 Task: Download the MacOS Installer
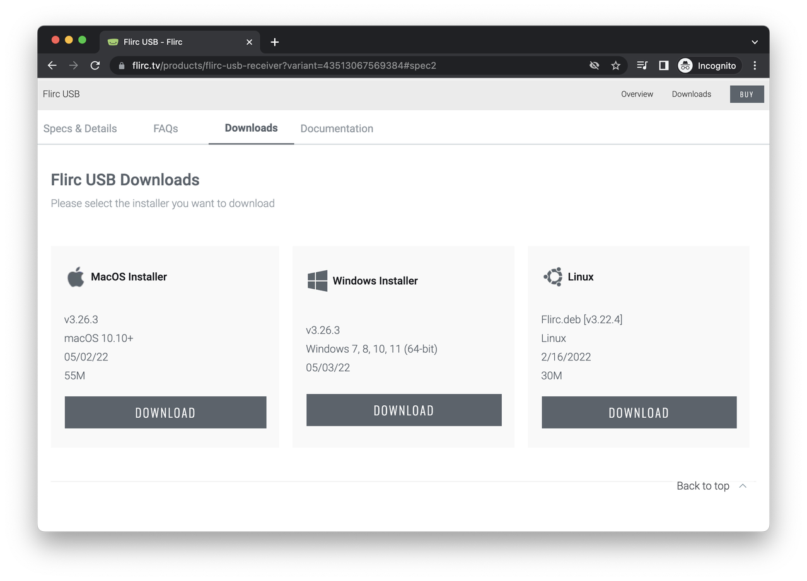pos(165,413)
